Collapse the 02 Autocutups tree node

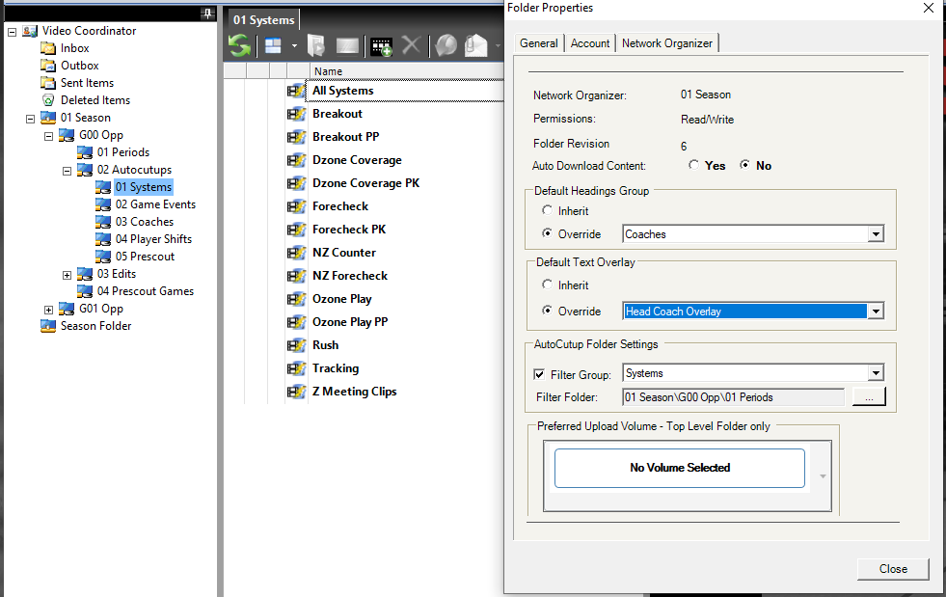point(67,171)
